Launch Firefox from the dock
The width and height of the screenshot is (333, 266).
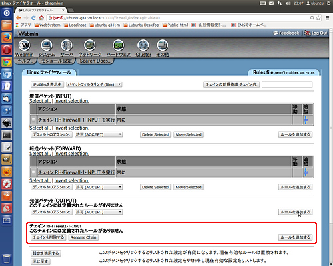click(7, 37)
